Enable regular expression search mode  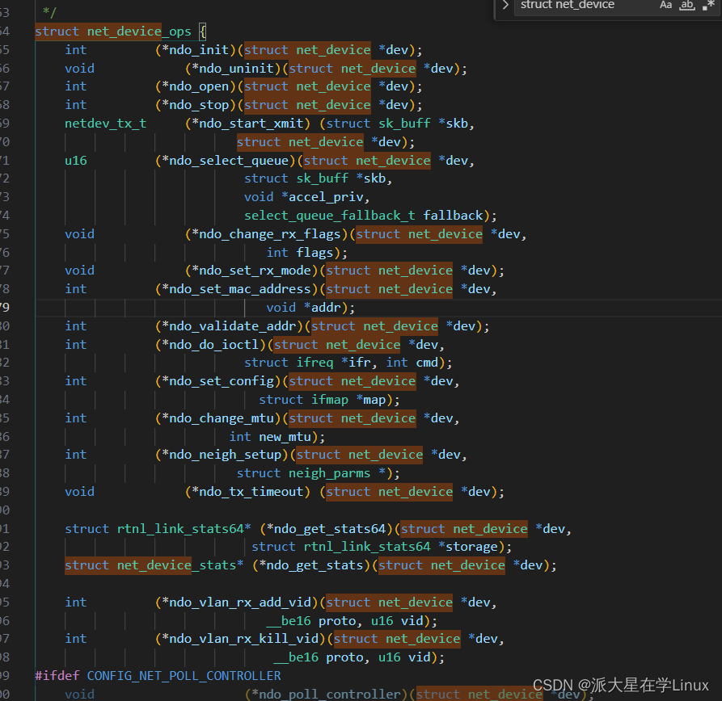[707, 6]
